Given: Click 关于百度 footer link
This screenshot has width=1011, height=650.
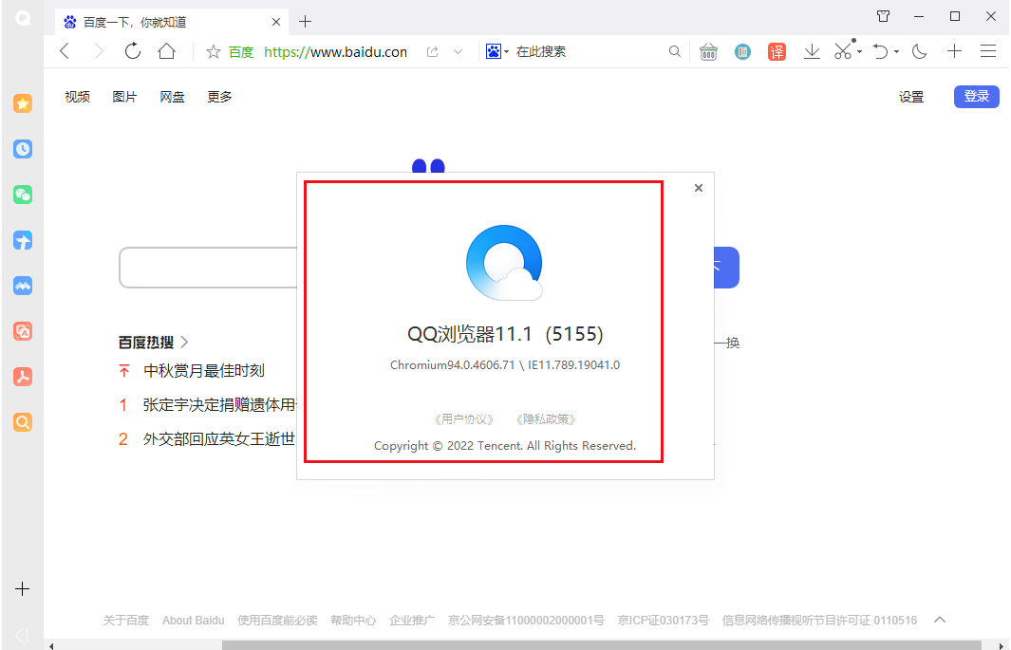Looking at the screenshot, I should 125,621.
